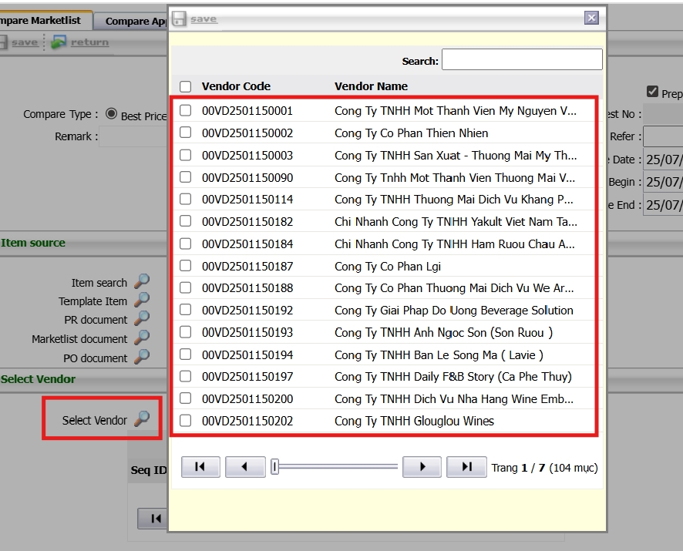Click the save disk icon in vendor popup
683x551 pixels.
coord(179,18)
